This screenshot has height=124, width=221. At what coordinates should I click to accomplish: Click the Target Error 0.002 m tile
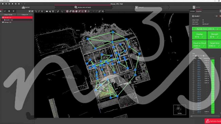(214, 44)
